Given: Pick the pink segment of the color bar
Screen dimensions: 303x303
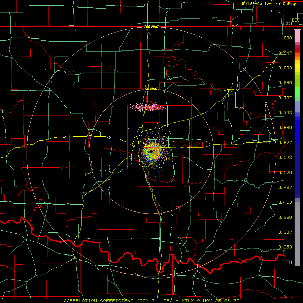Looking at the screenshot, I should tap(297, 36).
